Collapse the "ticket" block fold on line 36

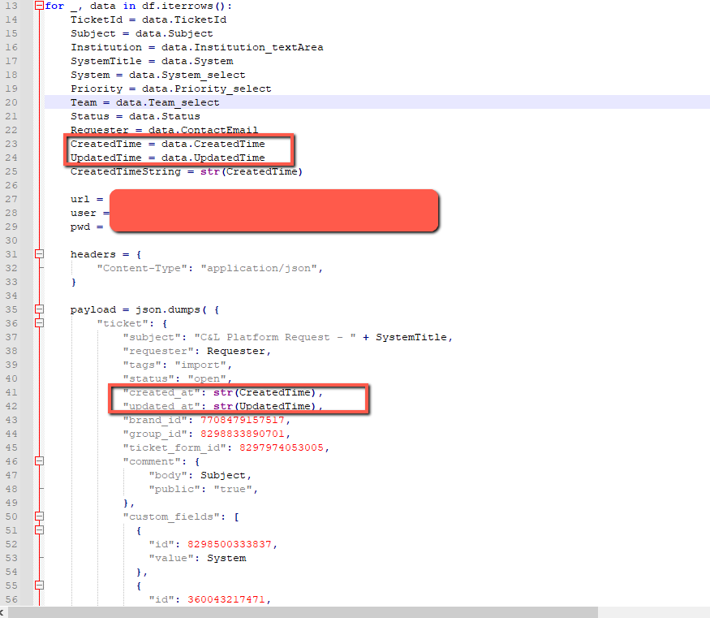coord(39,323)
